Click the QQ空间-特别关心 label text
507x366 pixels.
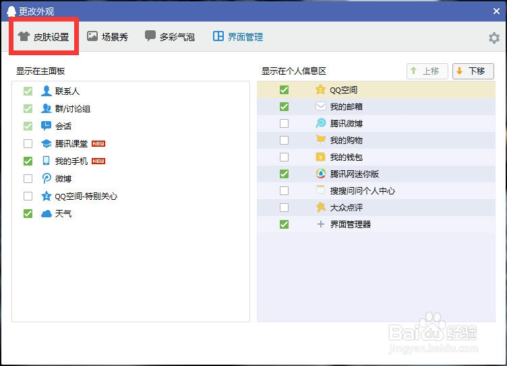pos(86,196)
